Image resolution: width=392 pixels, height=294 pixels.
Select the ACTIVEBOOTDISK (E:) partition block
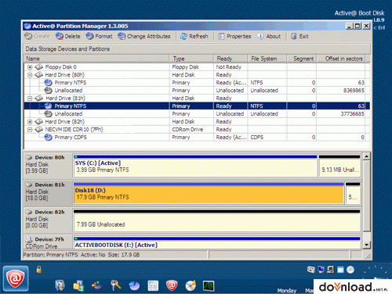click(216, 242)
